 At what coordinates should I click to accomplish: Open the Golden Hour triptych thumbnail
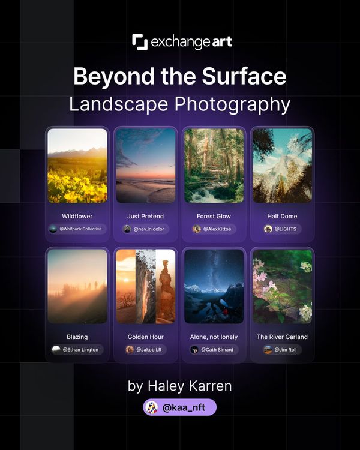[146, 286]
